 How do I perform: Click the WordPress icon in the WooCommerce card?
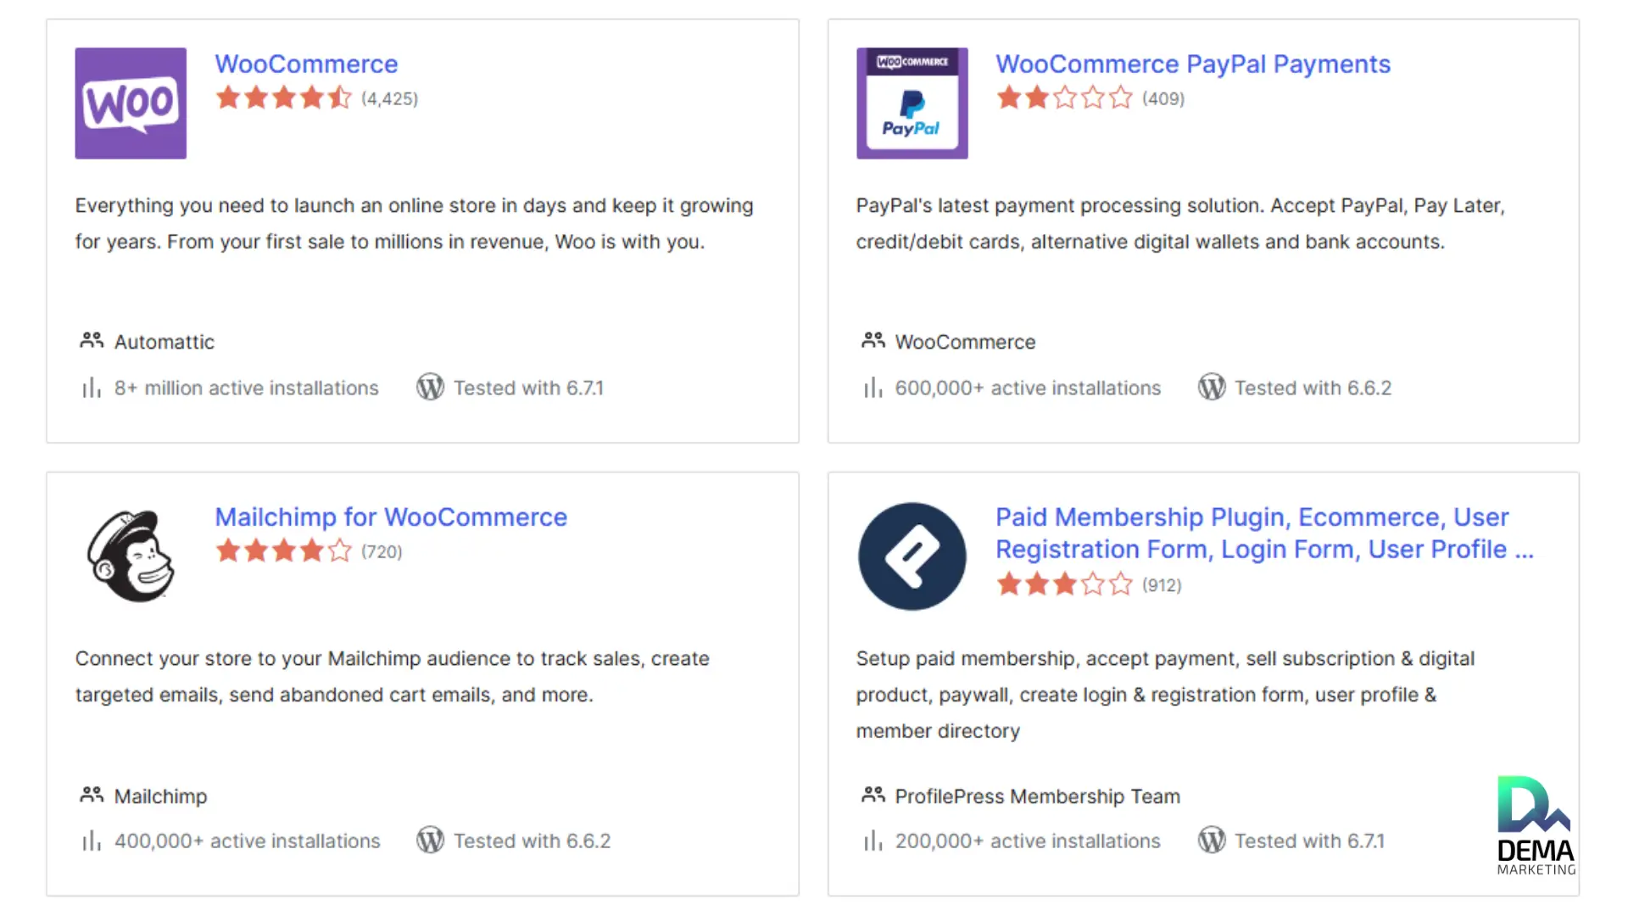point(430,387)
